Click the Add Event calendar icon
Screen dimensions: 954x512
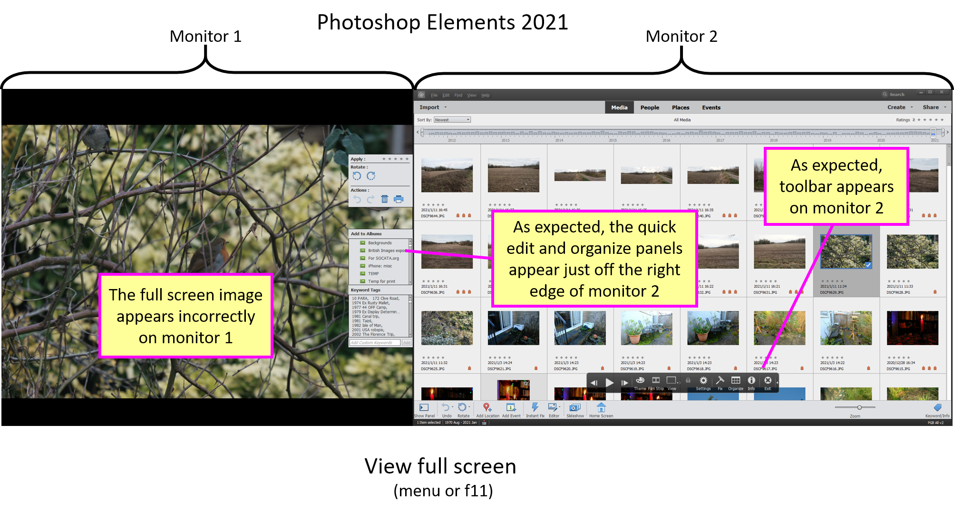[511, 407]
